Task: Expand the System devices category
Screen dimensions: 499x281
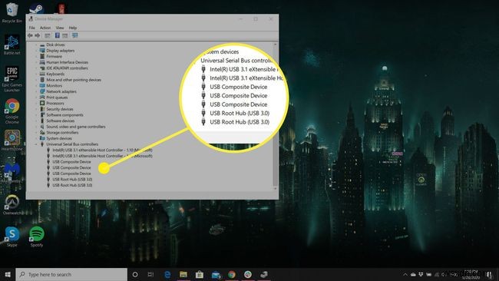Action: pyautogui.click(x=36, y=138)
